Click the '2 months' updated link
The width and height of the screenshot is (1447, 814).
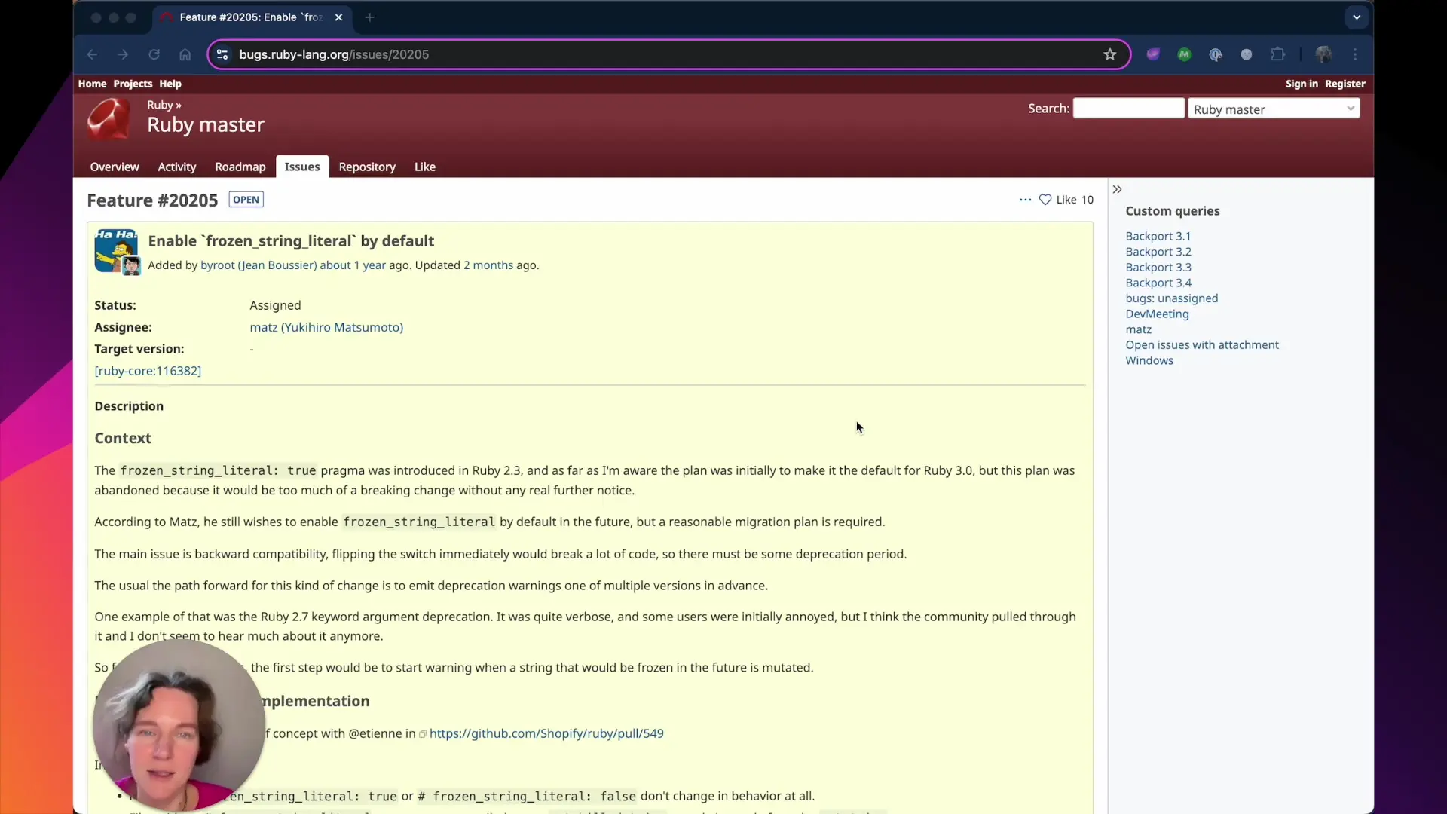[488, 265]
